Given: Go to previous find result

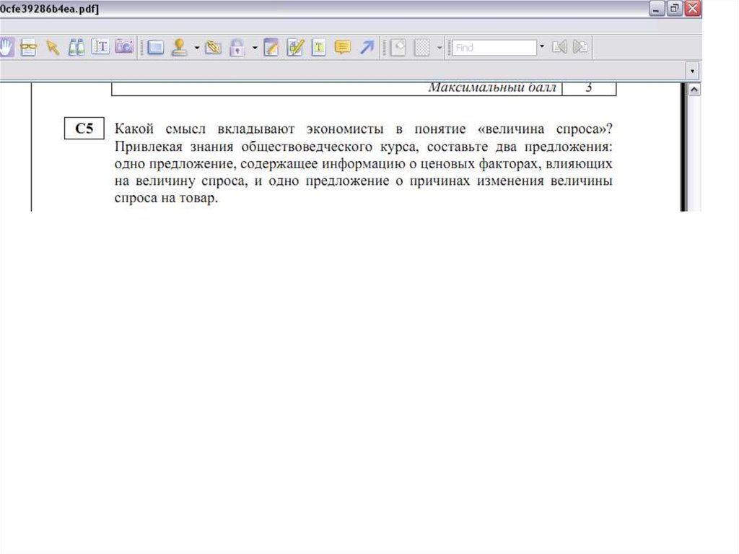Looking at the screenshot, I should click(558, 48).
